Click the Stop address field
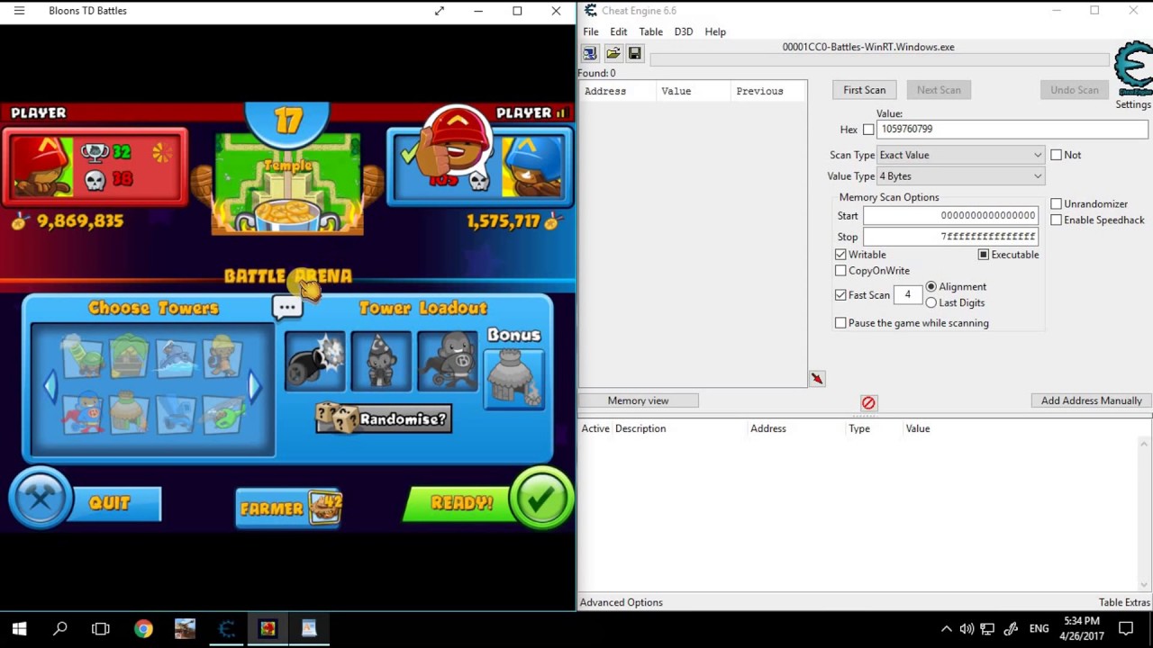 [x=950, y=237]
